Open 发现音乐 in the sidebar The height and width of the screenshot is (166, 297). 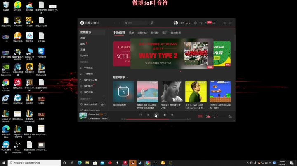click(92, 32)
